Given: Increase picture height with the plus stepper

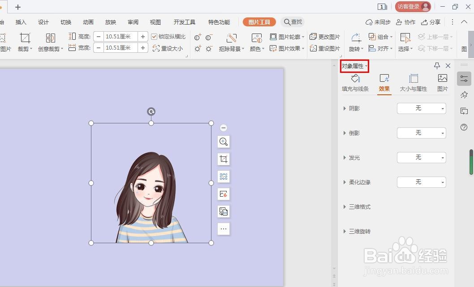Looking at the screenshot, I should pyautogui.click(x=143, y=36).
